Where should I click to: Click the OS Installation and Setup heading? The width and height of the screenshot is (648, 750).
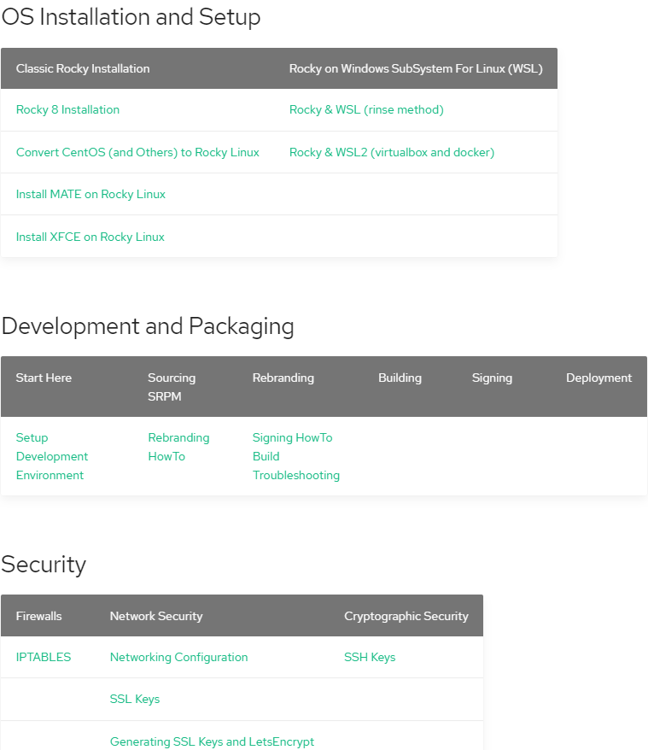tap(131, 17)
